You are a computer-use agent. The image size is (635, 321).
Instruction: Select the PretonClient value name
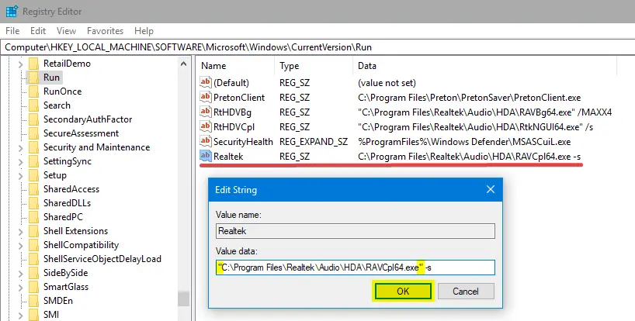239,98
